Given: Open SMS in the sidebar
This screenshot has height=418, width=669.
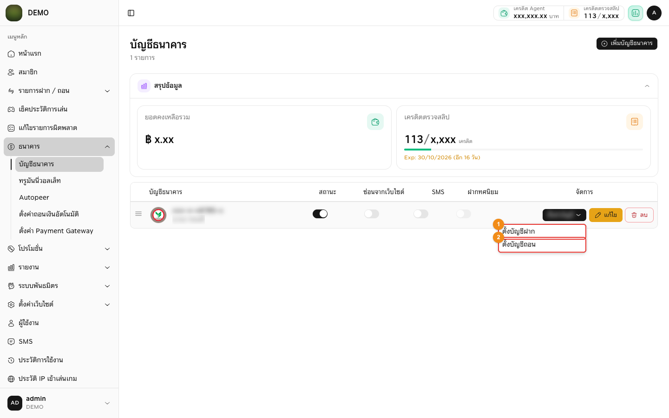Looking at the screenshot, I should tap(59, 342).
